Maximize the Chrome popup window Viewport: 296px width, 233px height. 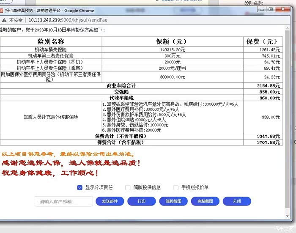point(271,8)
